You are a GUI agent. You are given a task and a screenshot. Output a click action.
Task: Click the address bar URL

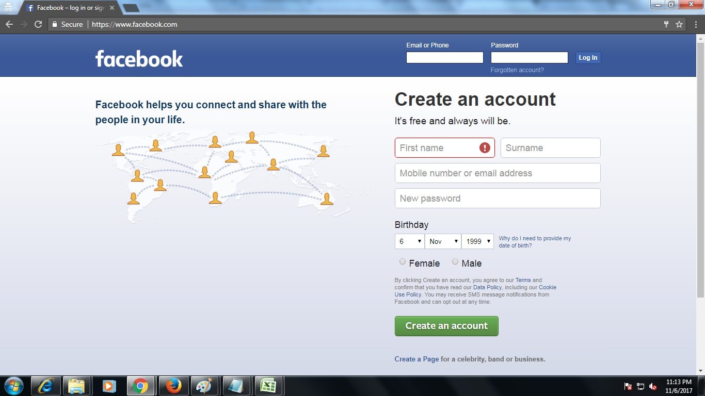[x=134, y=24]
